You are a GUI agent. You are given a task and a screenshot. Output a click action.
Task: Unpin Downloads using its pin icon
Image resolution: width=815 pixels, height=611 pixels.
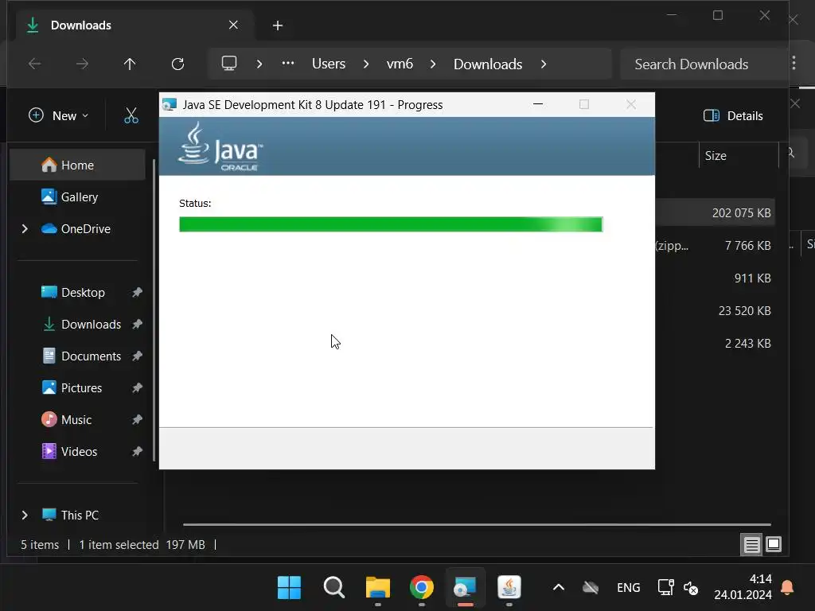click(x=137, y=325)
